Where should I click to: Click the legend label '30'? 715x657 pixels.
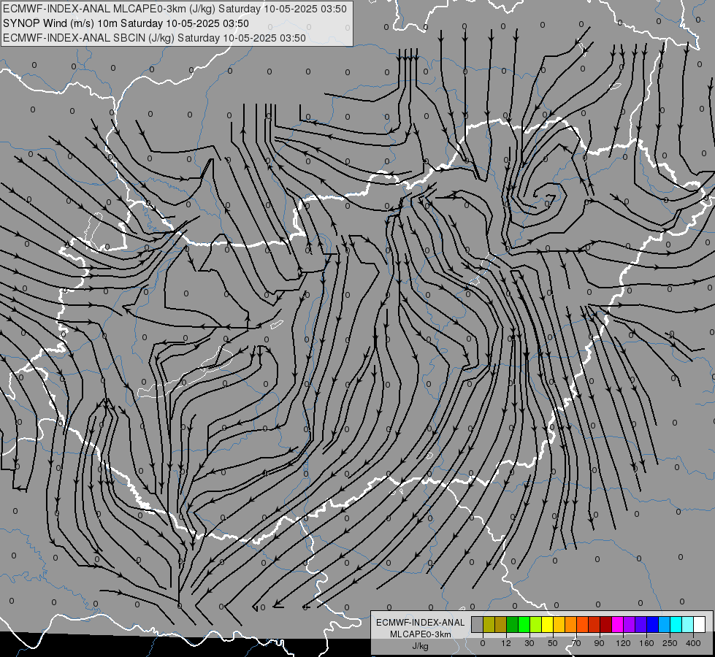pos(529,643)
